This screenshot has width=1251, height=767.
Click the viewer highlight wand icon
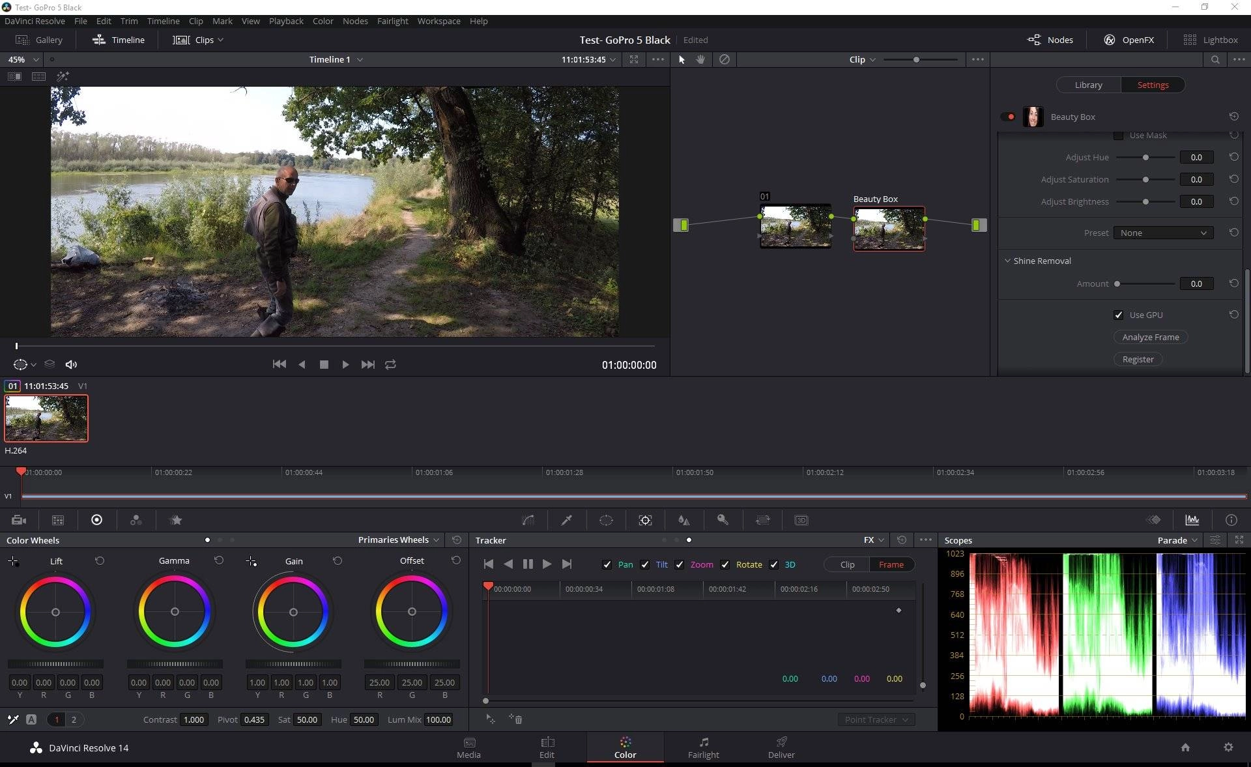point(63,76)
